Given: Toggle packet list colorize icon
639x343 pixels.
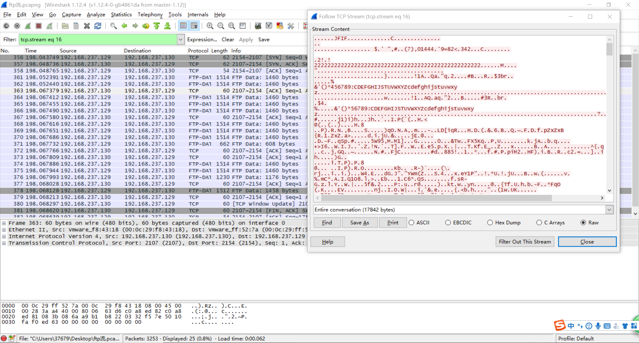Looking at the screenshot, I should [x=183, y=26].
